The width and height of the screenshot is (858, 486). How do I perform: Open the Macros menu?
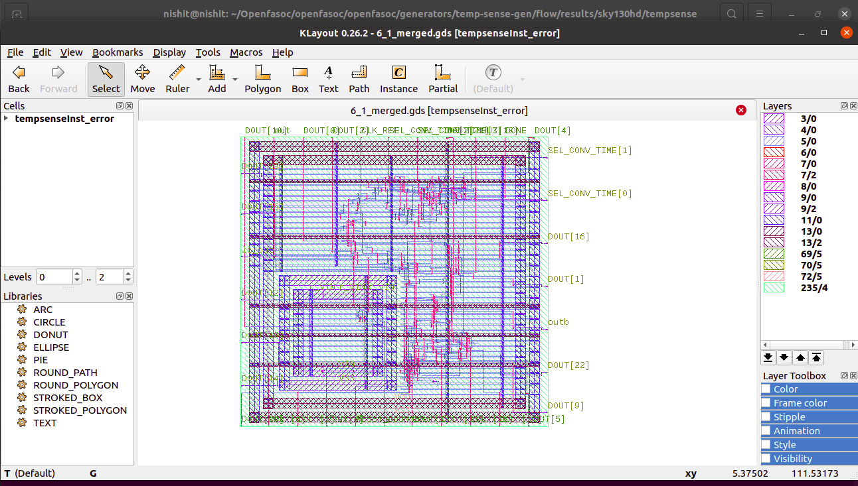246,52
